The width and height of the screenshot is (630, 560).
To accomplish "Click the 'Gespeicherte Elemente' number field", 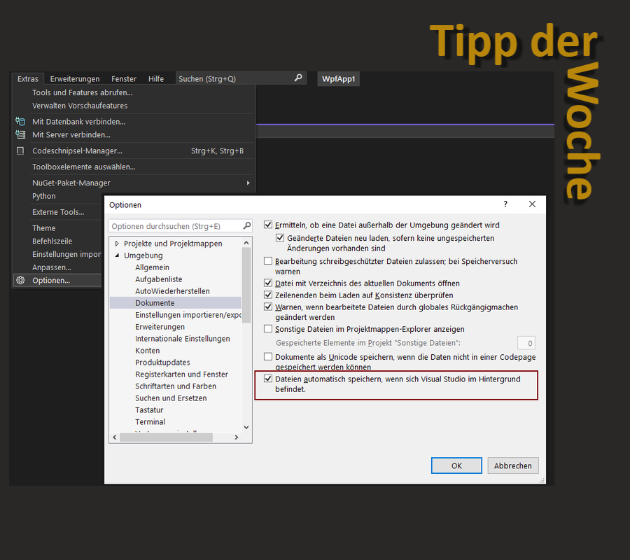I will pyautogui.click(x=526, y=343).
